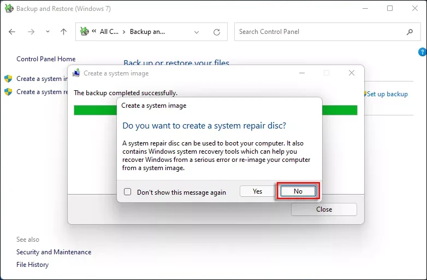
Task: Open the recent locations dropdown chevron
Action: 48,32
